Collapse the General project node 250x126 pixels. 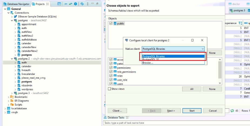(5, 9)
